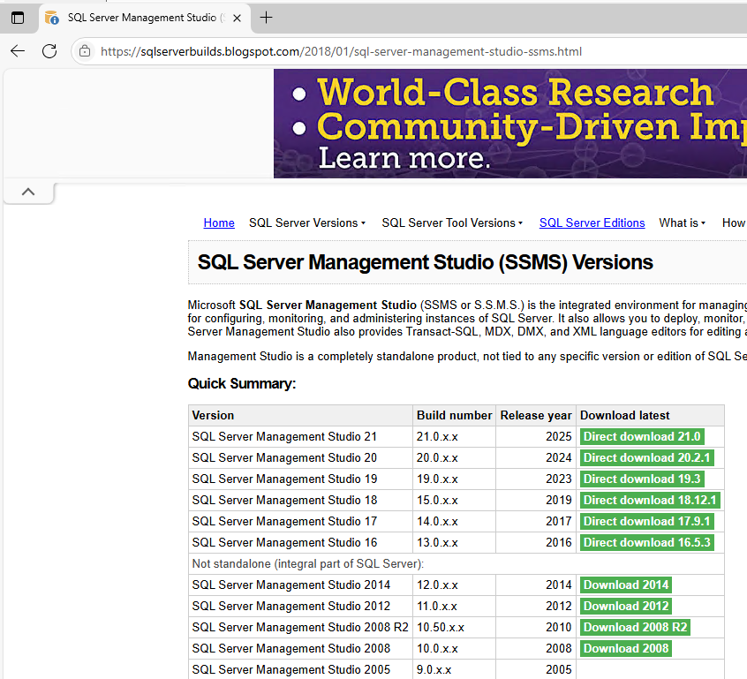Click the Version column header
This screenshot has height=679, width=747.
click(x=300, y=416)
